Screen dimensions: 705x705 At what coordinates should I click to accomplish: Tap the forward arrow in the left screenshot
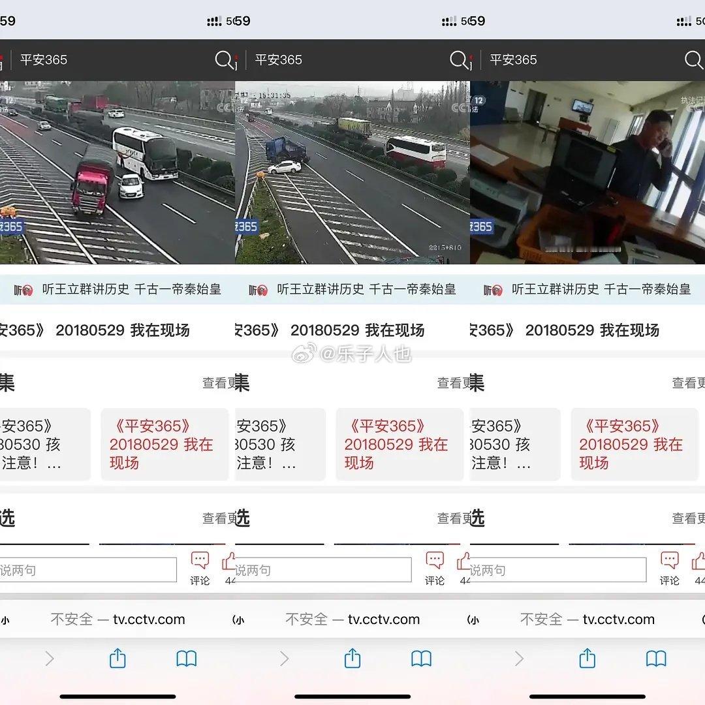click(50, 659)
